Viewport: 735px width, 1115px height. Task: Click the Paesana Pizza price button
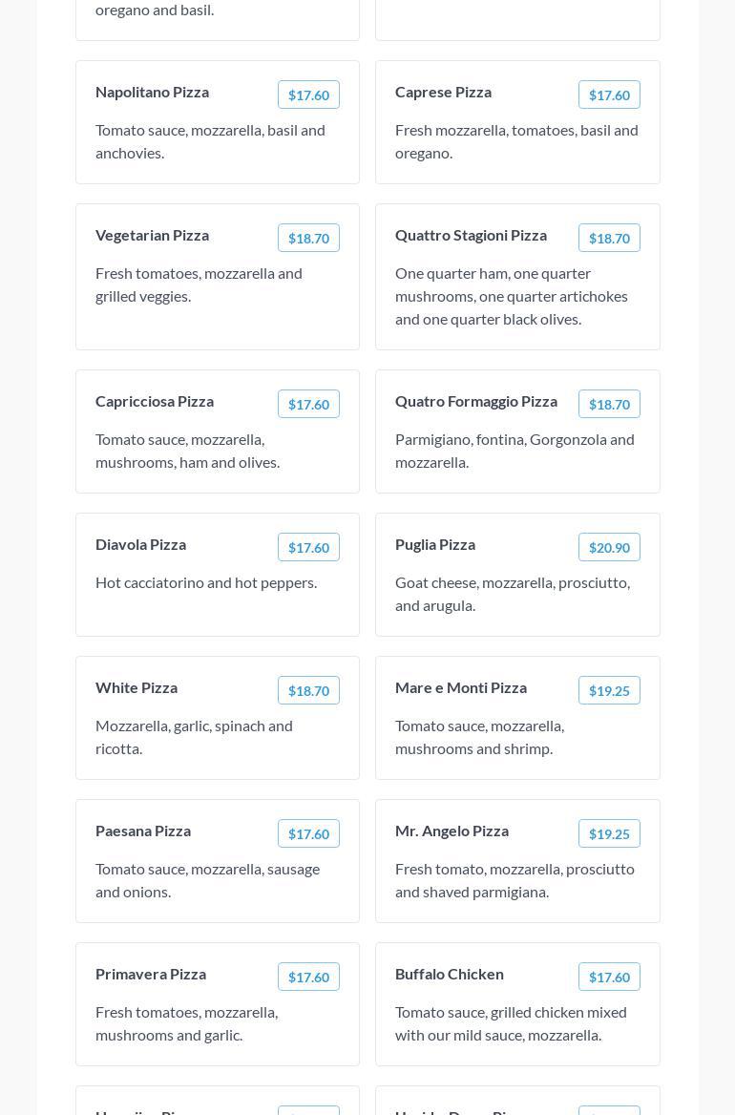(x=308, y=833)
